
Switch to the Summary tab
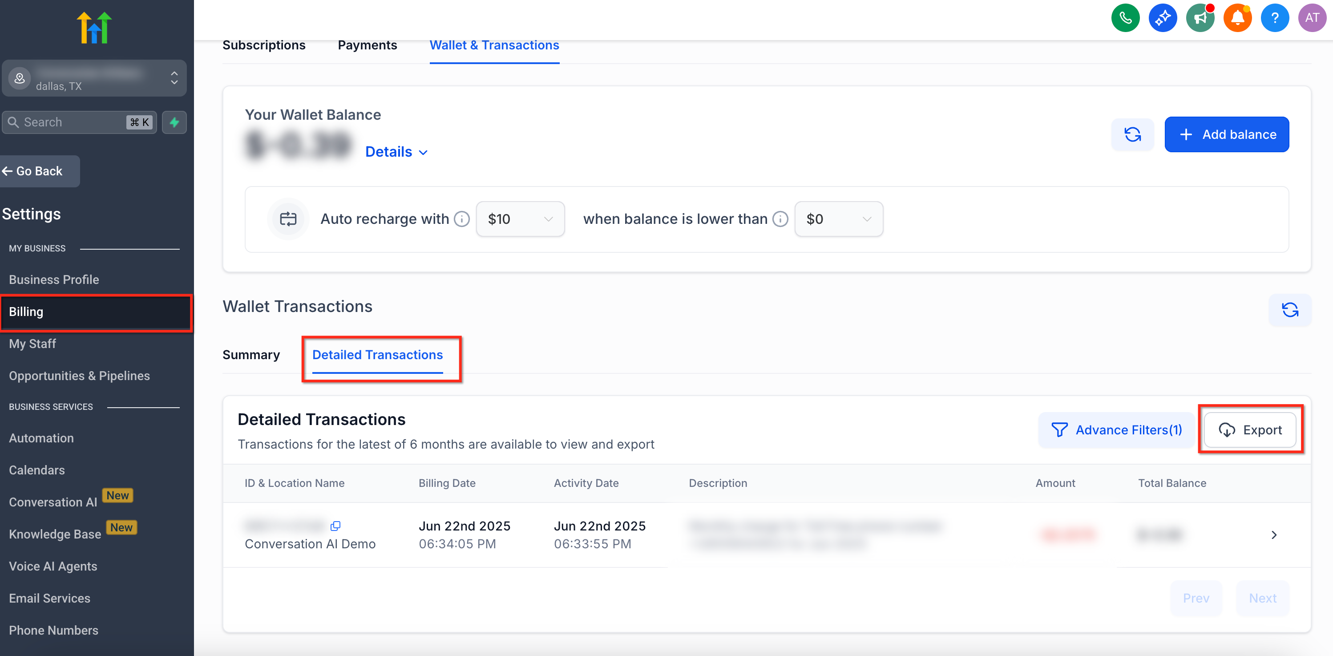pos(251,355)
